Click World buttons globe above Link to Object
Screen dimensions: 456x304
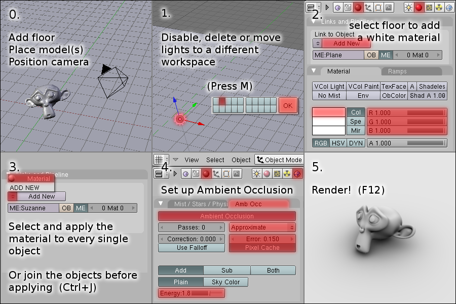(449, 8)
